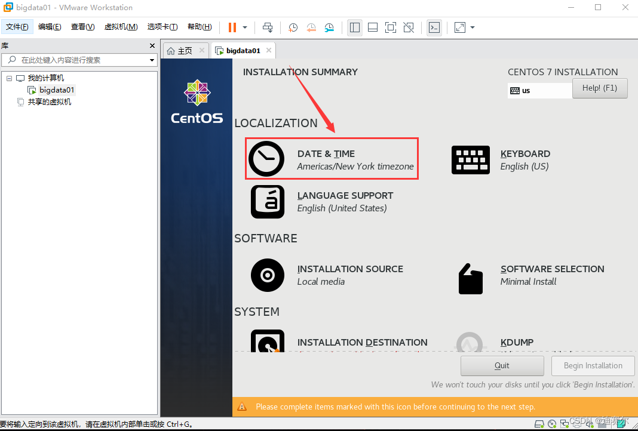This screenshot has width=638, height=431.
Task: Open the snapshot manager
Action: click(329, 27)
